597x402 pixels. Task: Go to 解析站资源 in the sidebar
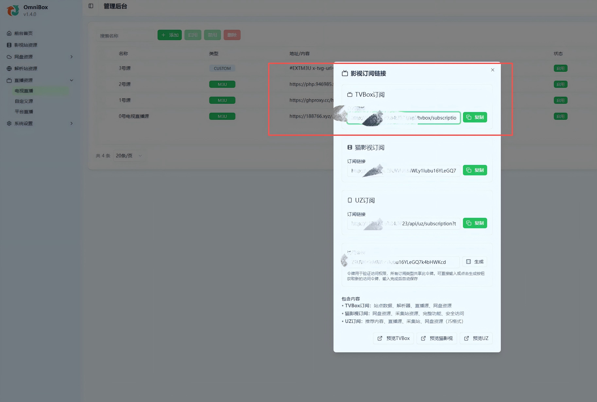pos(26,69)
